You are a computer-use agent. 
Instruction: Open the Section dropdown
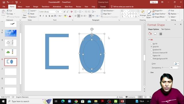click(32, 17)
